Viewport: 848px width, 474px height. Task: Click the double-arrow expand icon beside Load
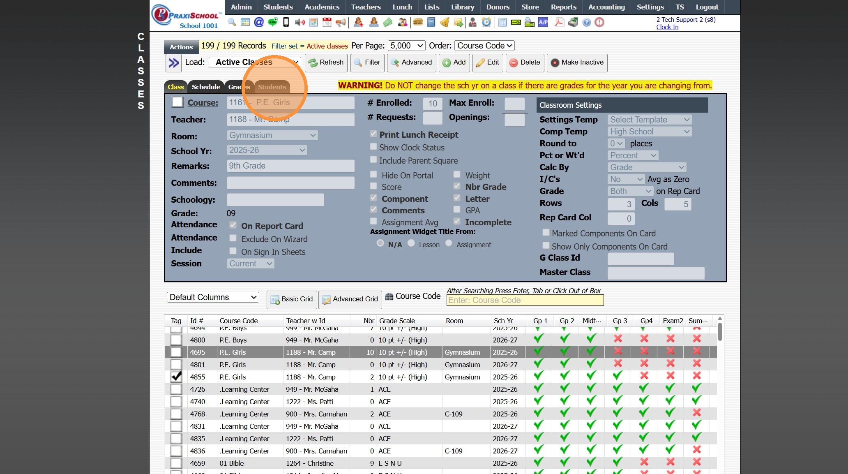174,63
